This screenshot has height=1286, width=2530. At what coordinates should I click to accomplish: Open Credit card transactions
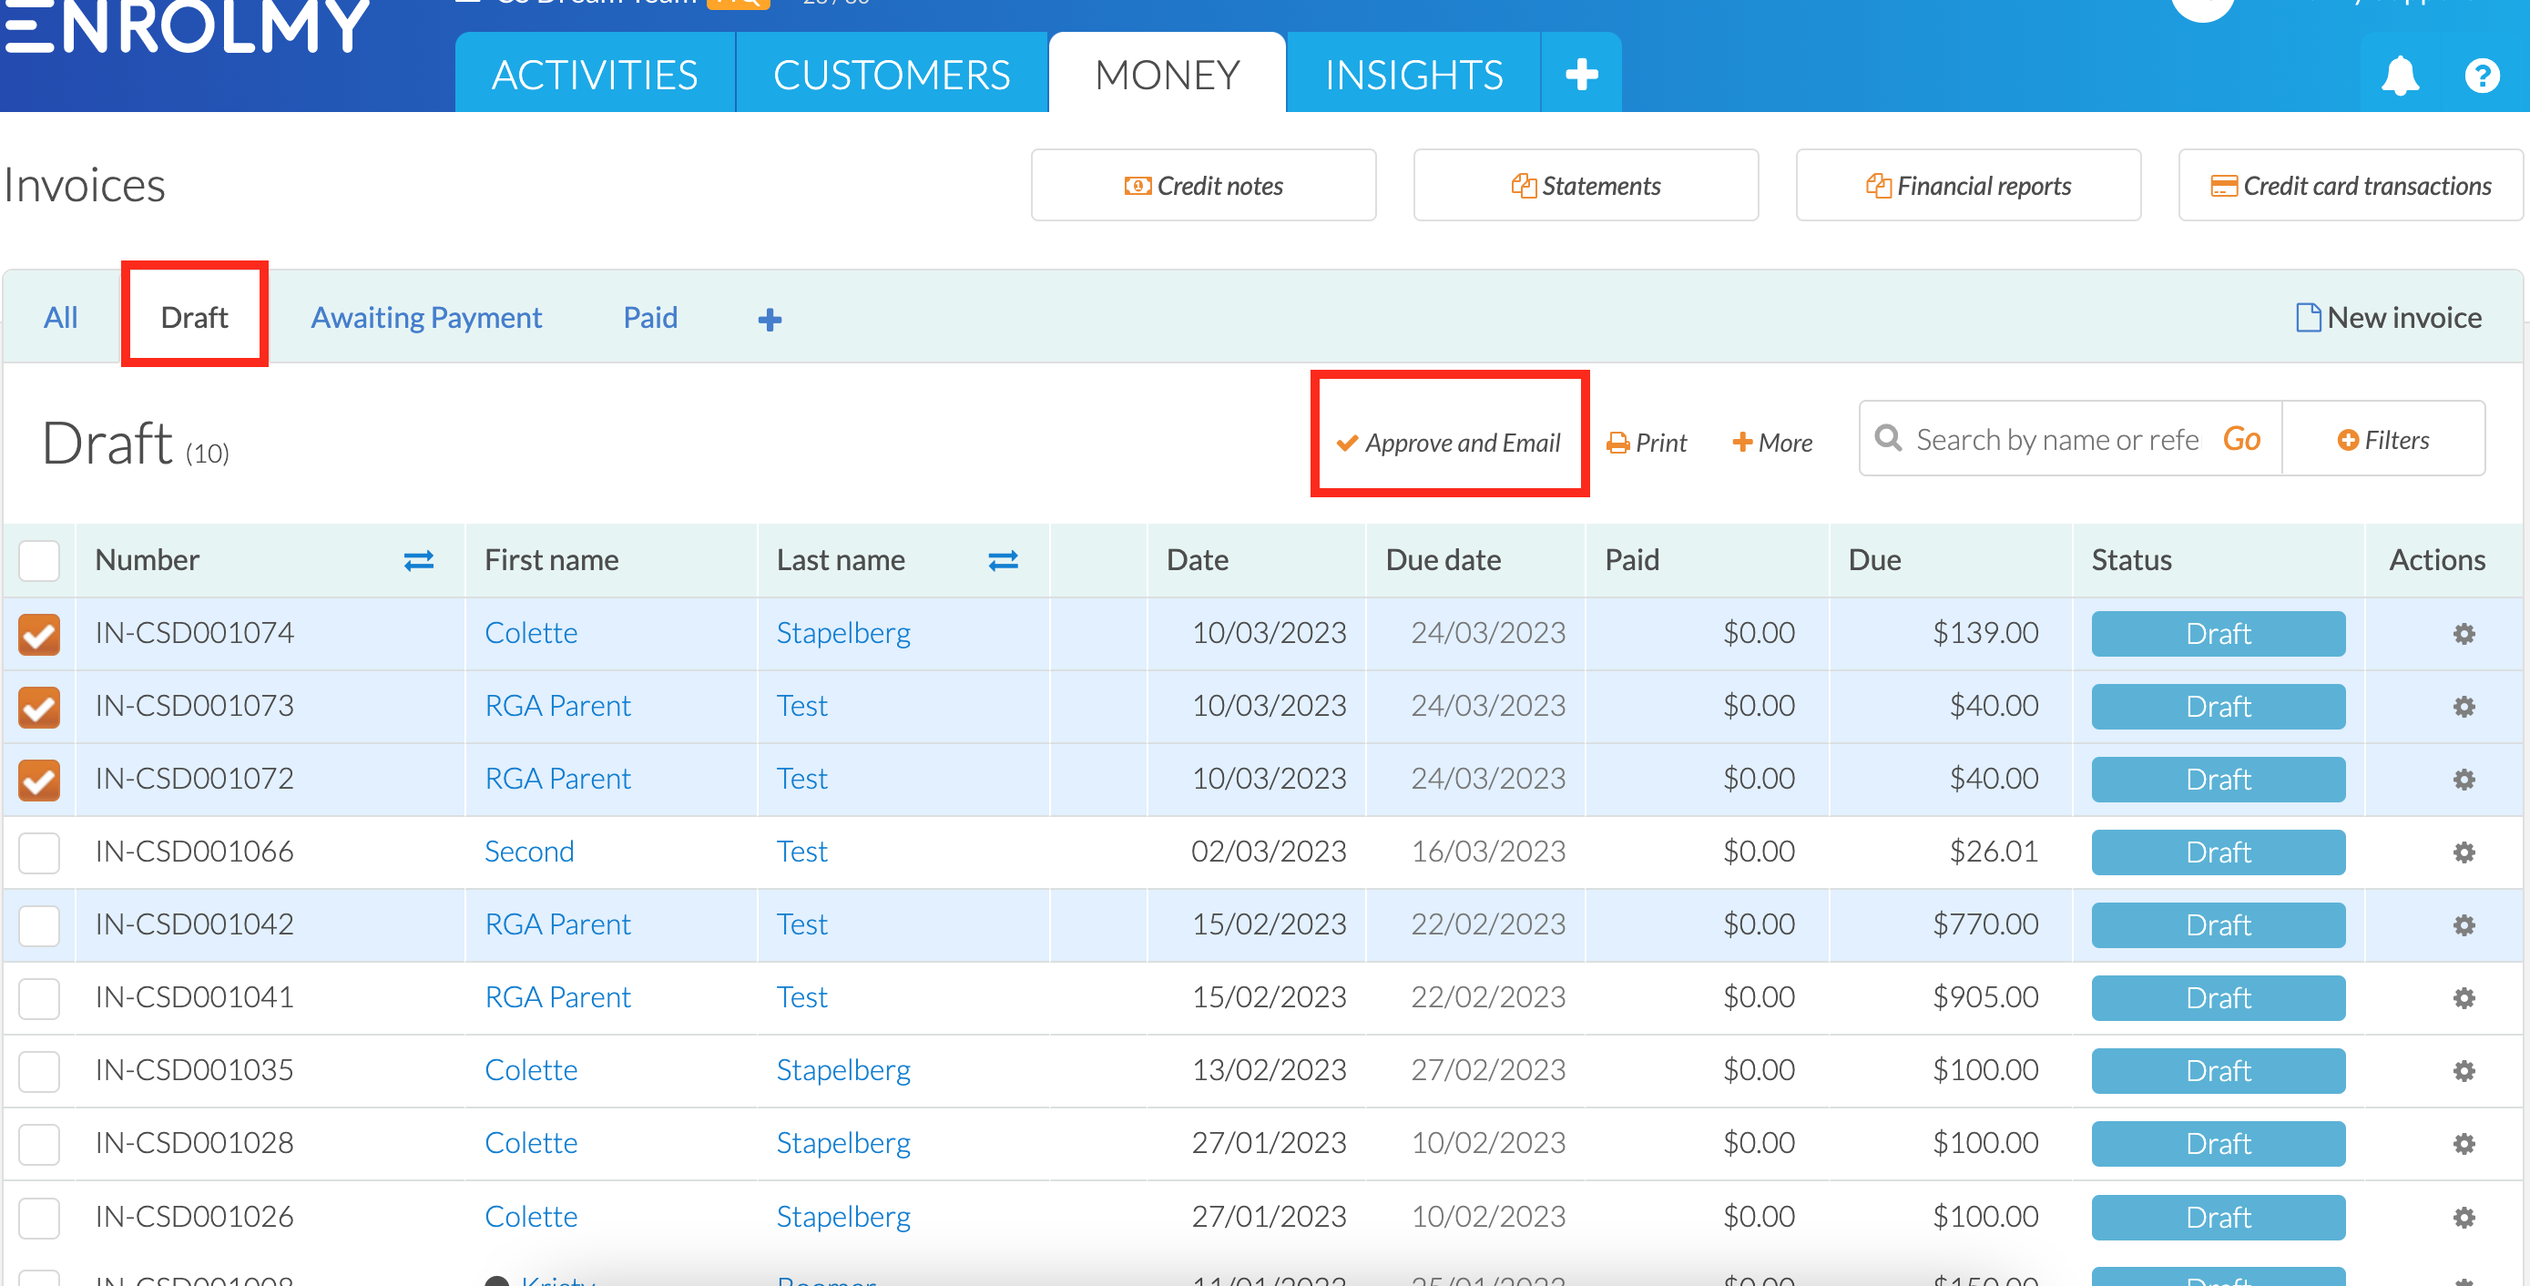[x=2351, y=186]
